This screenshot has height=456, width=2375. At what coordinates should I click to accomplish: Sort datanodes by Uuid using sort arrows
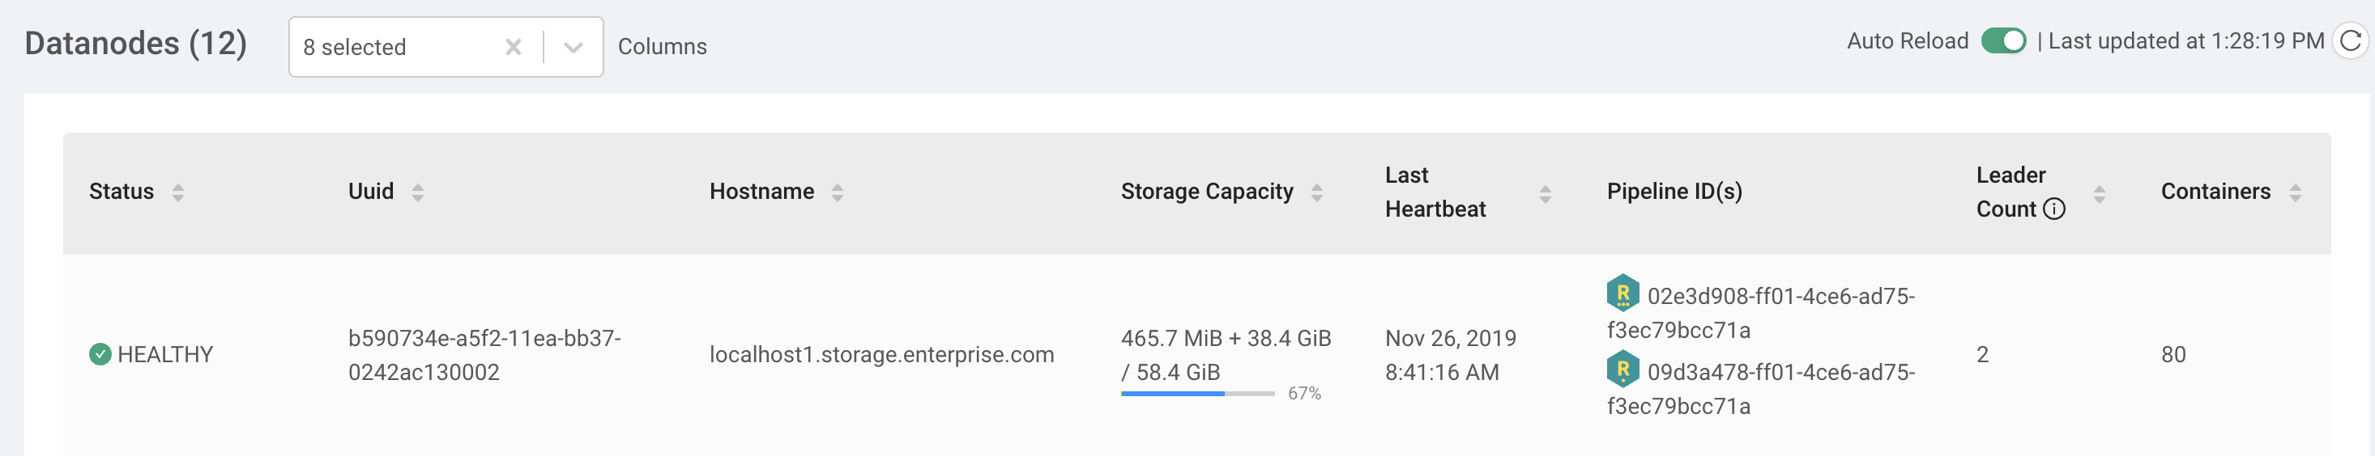(x=418, y=192)
